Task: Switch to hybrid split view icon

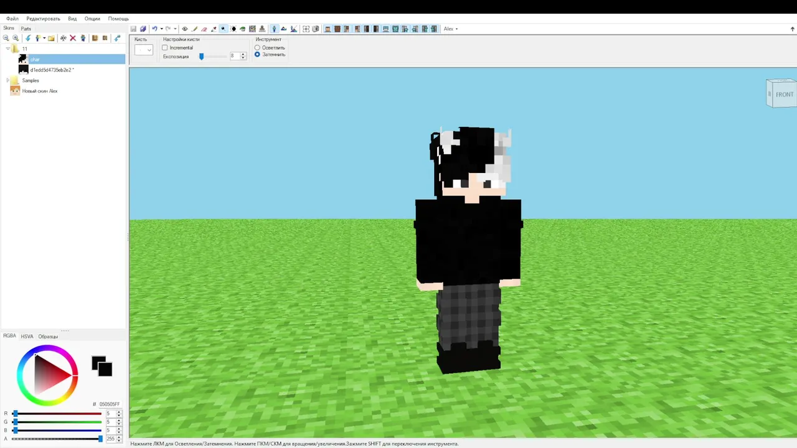Action: (293, 29)
